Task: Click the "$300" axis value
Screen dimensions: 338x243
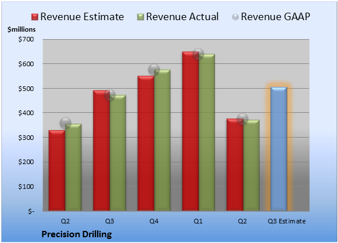Action: (x=26, y=138)
